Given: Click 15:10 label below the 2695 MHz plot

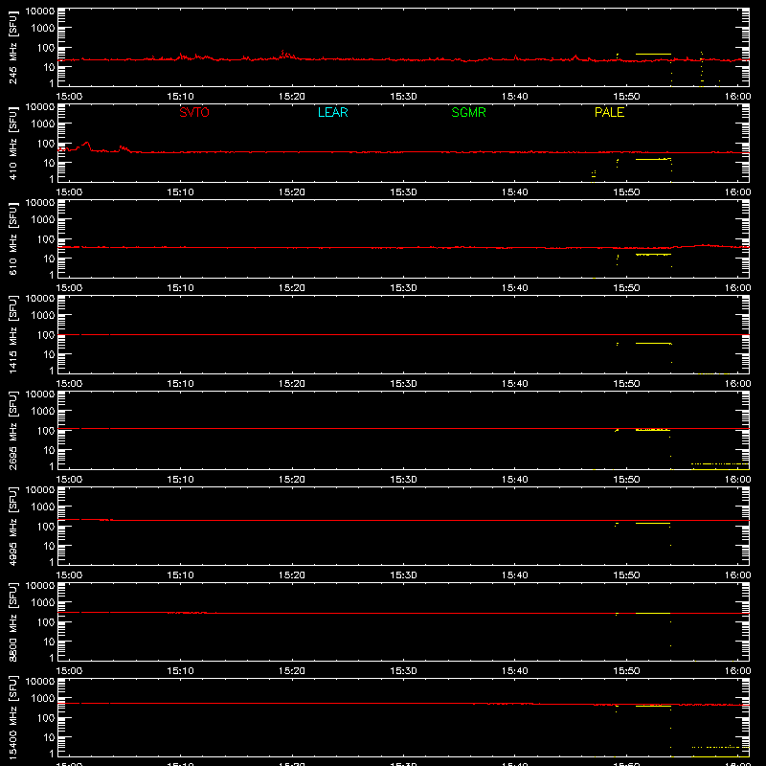Looking at the screenshot, I should coord(180,480).
